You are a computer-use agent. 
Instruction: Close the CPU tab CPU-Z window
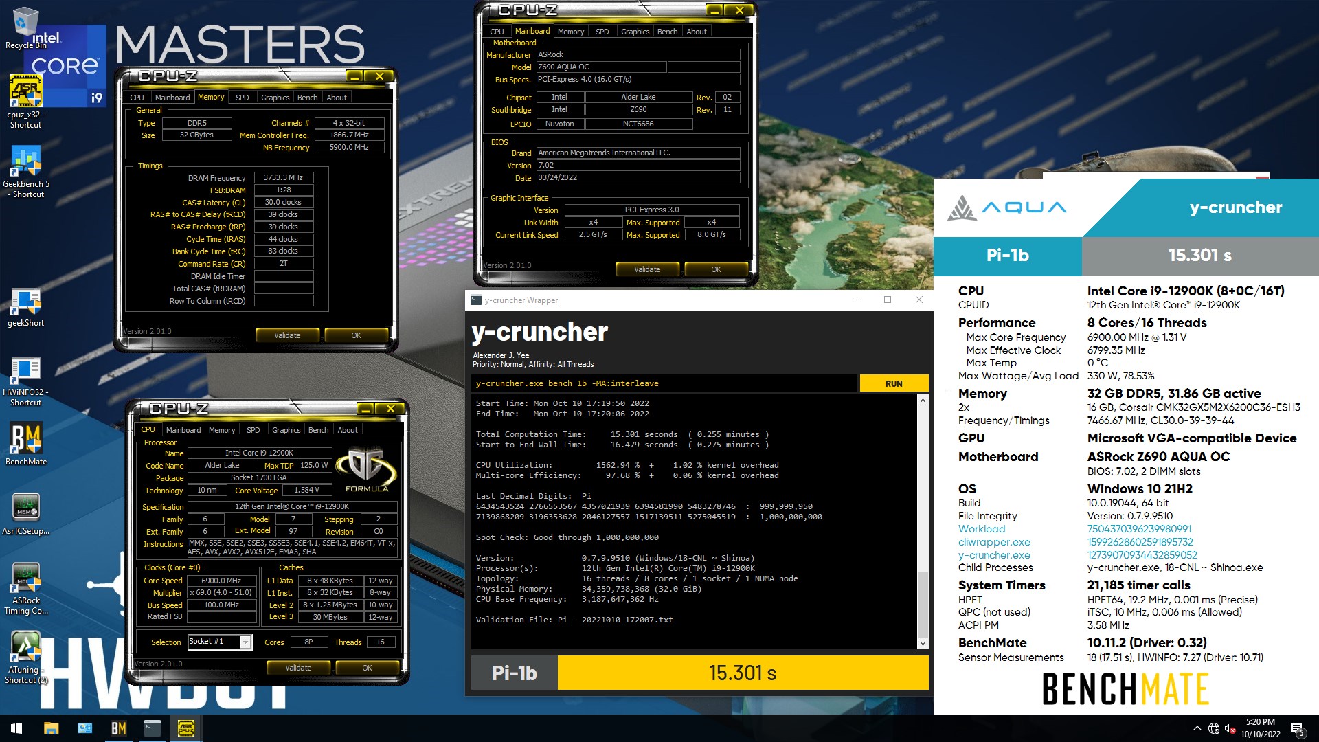(x=390, y=409)
